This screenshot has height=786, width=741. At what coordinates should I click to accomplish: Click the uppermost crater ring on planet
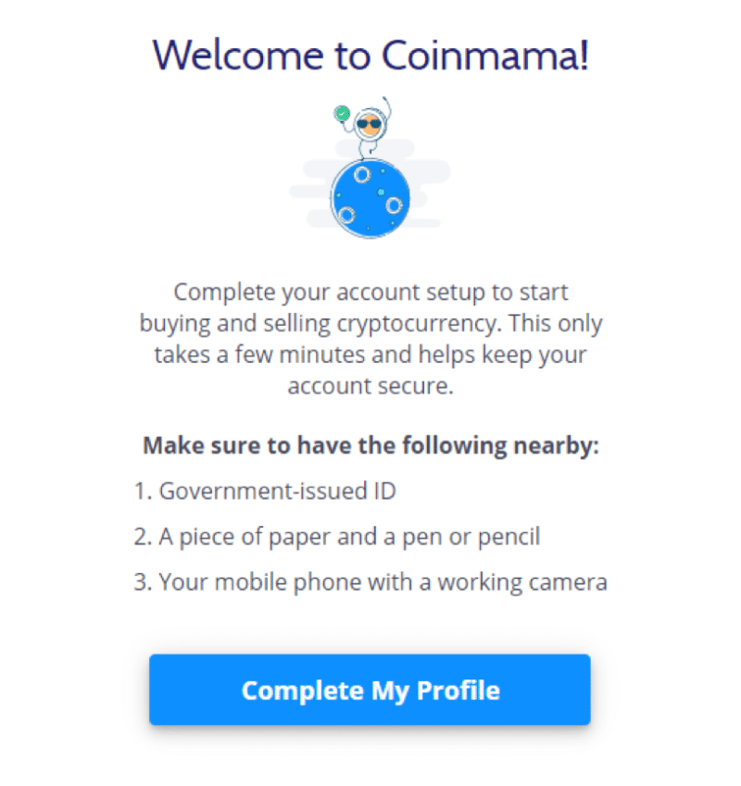click(x=362, y=175)
